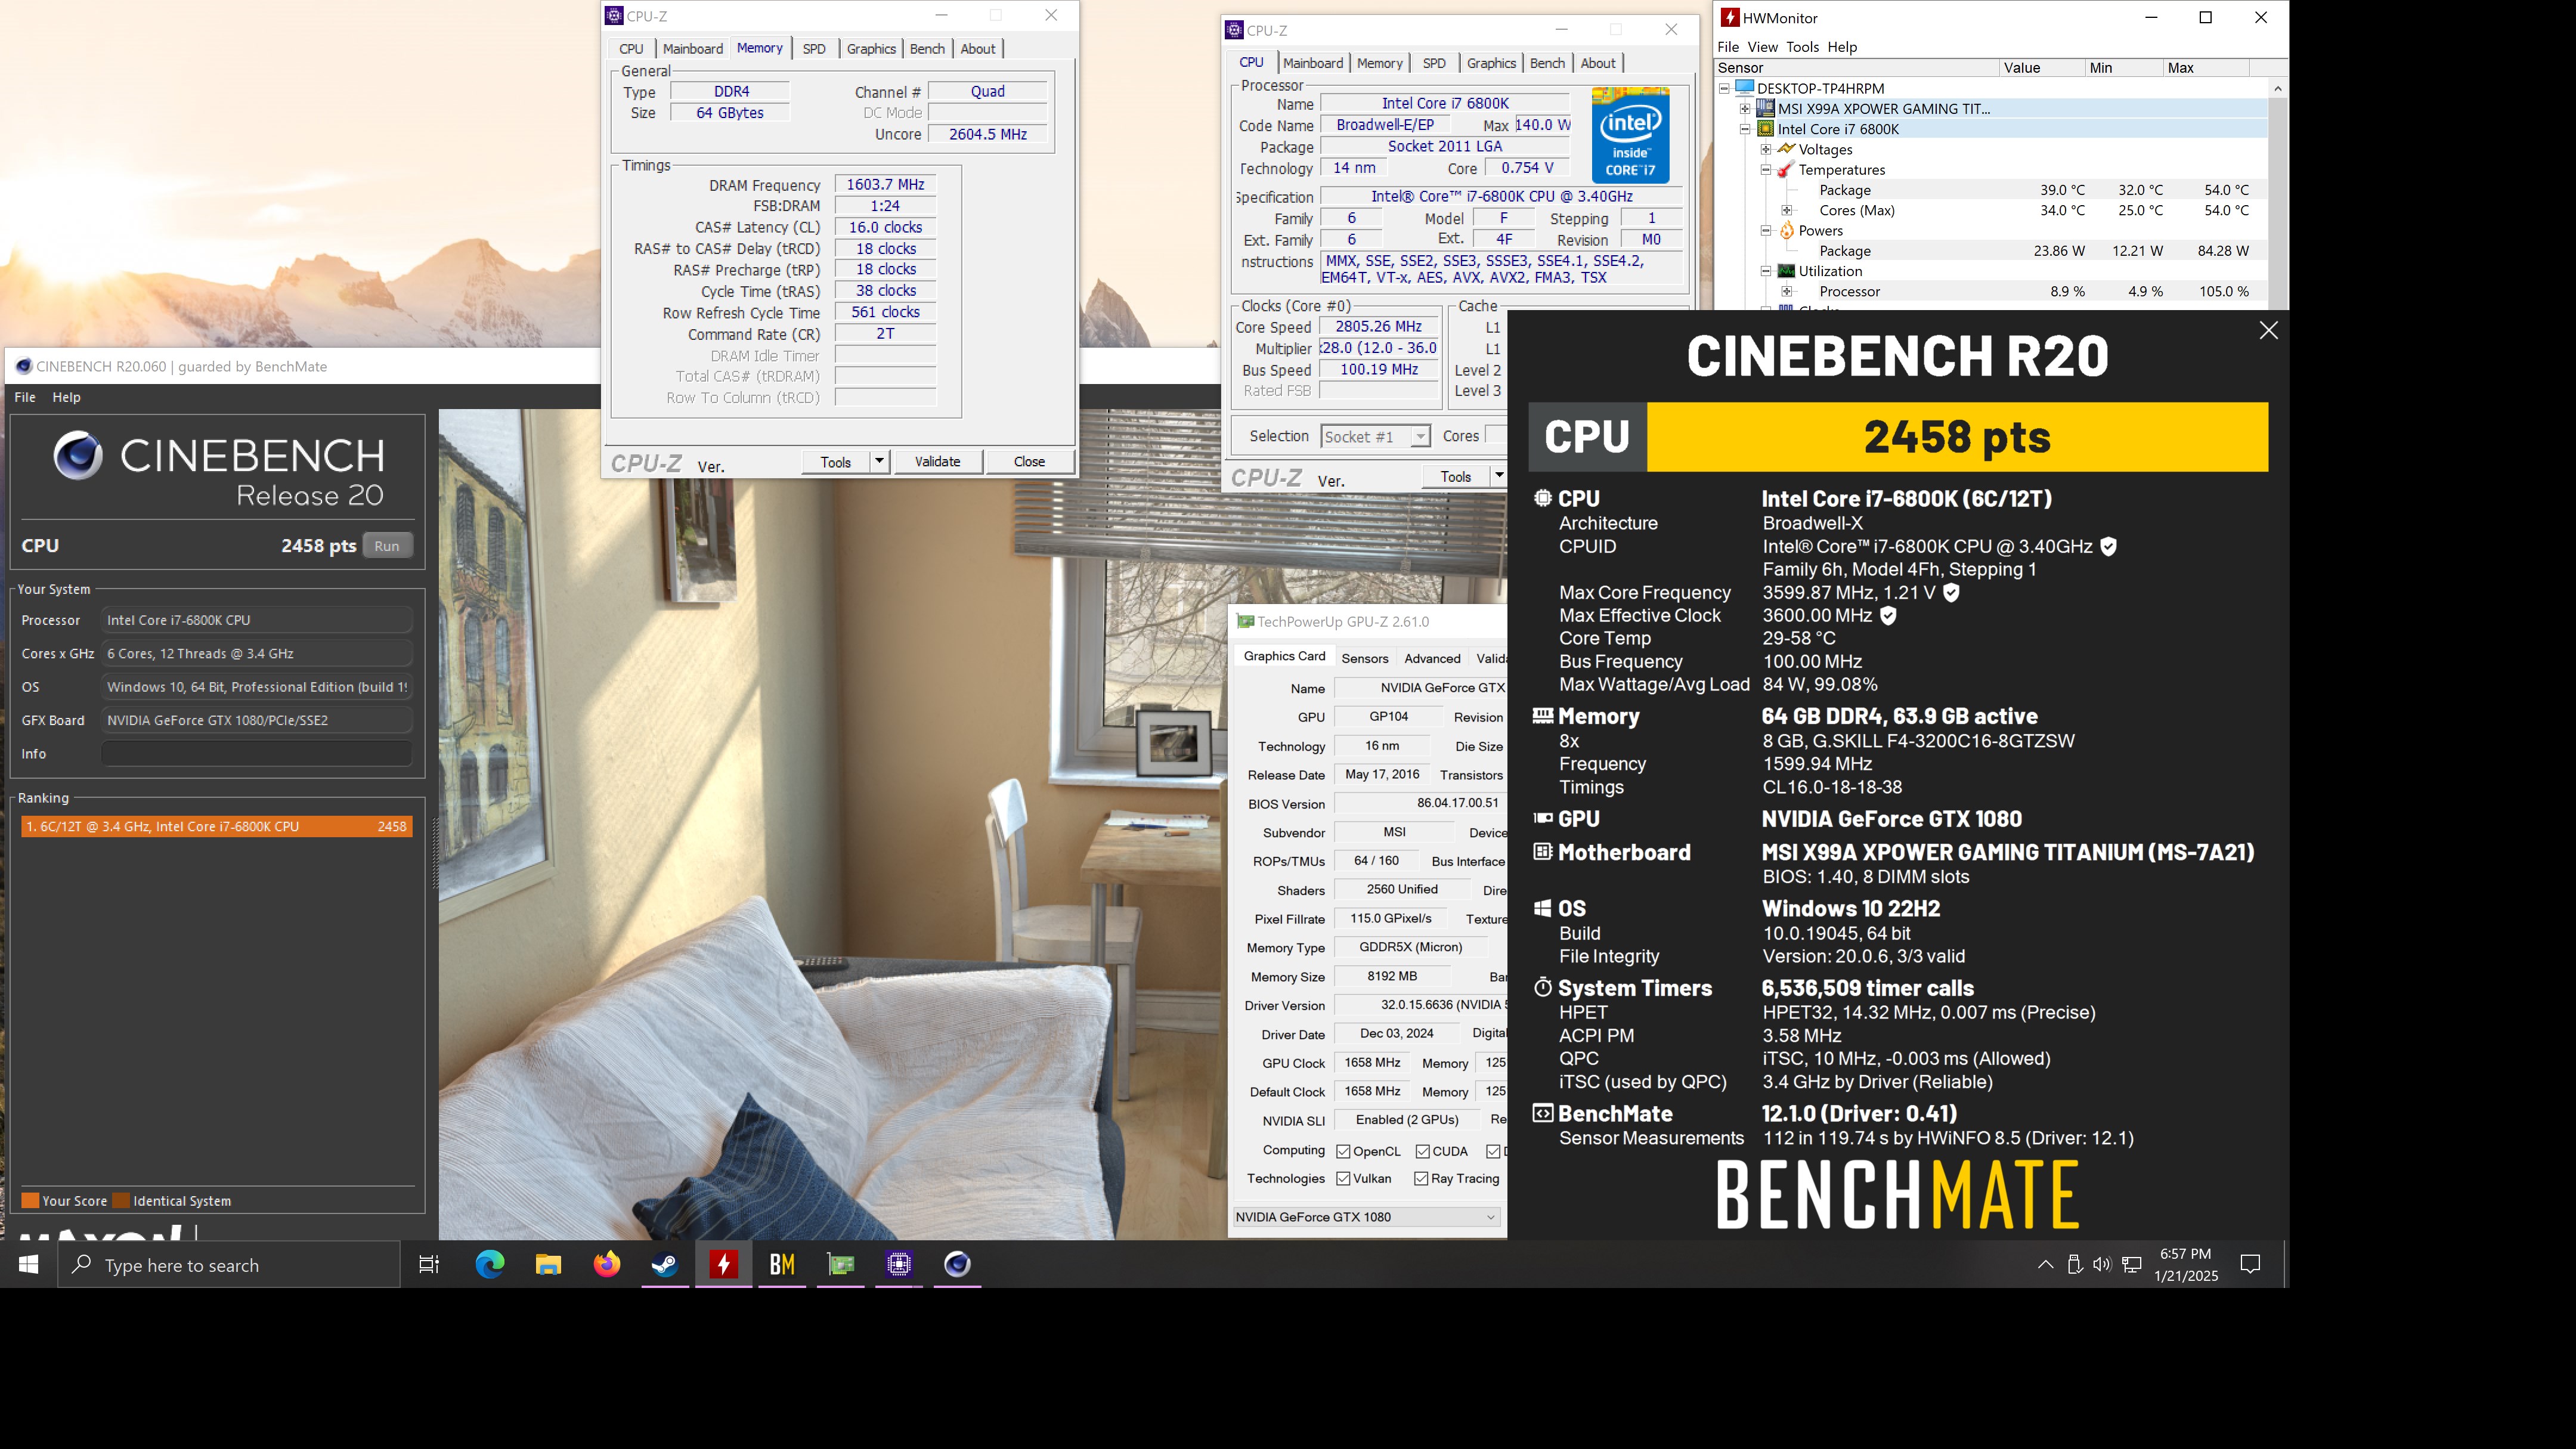The image size is (2576, 1449).
Task: Click the motherboard icon next to MSI X99A
Action: point(1765,108)
